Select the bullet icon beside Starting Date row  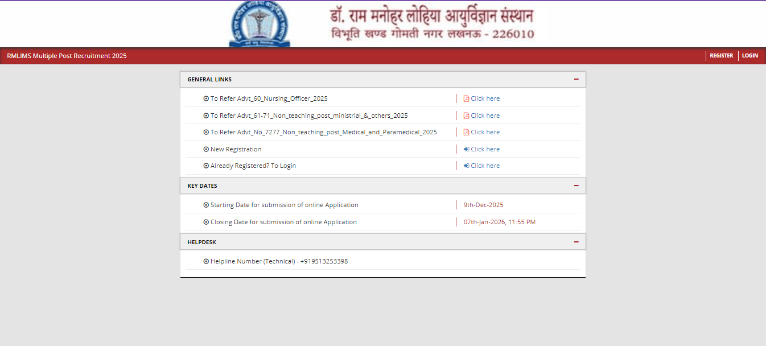[206, 205]
